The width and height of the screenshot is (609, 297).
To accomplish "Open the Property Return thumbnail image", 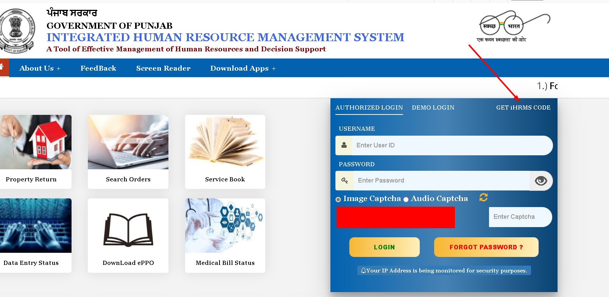I will pos(36,142).
